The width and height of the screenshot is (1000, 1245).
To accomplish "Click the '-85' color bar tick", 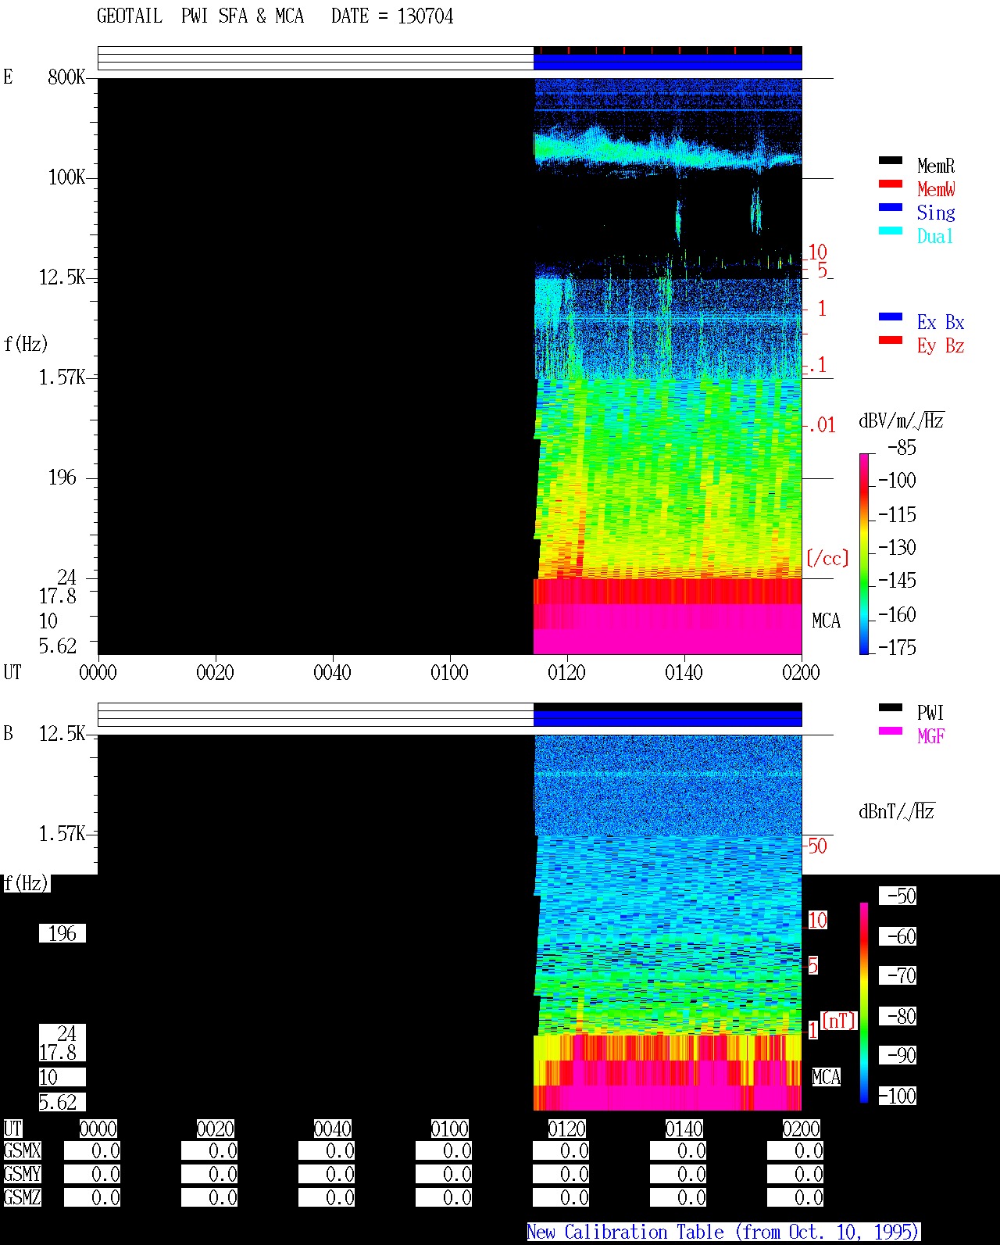I will click(x=902, y=448).
